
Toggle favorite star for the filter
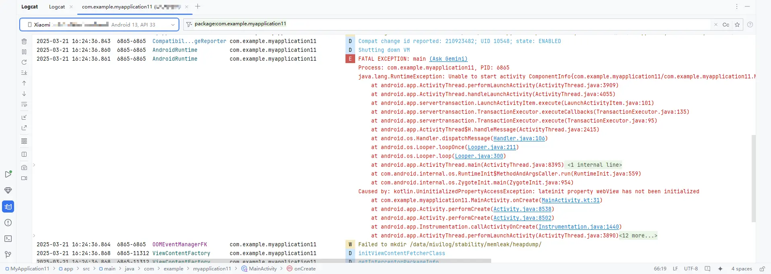(737, 25)
